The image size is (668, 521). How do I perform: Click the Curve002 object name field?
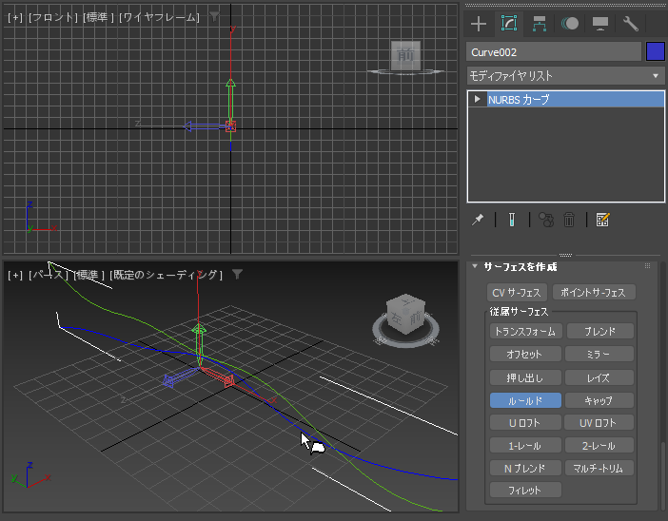point(554,52)
